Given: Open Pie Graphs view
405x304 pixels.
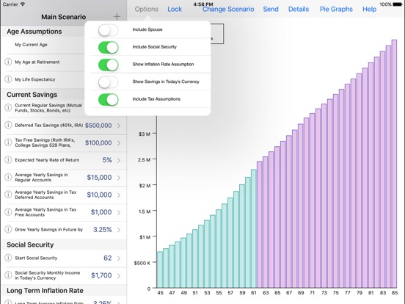Looking at the screenshot, I should click(336, 10).
